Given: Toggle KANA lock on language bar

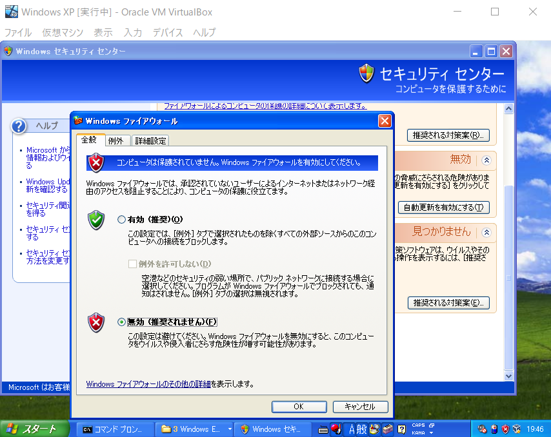Looking at the screenshot, I should point(418,432).
